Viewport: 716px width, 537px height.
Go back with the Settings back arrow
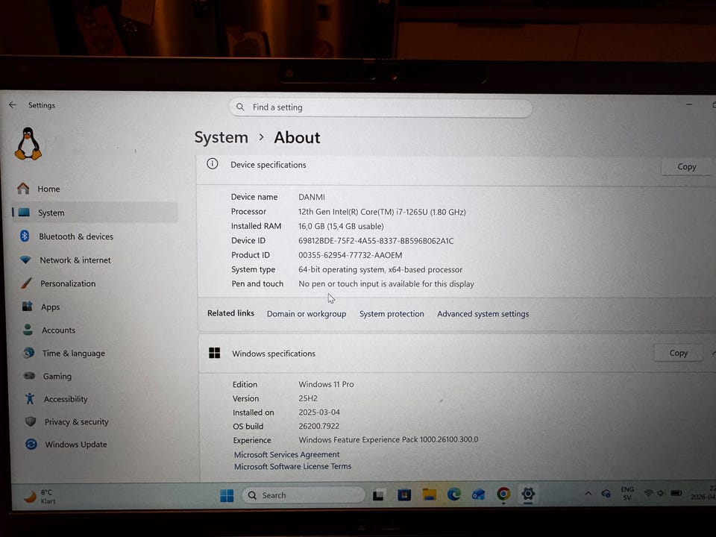[13, 104]
